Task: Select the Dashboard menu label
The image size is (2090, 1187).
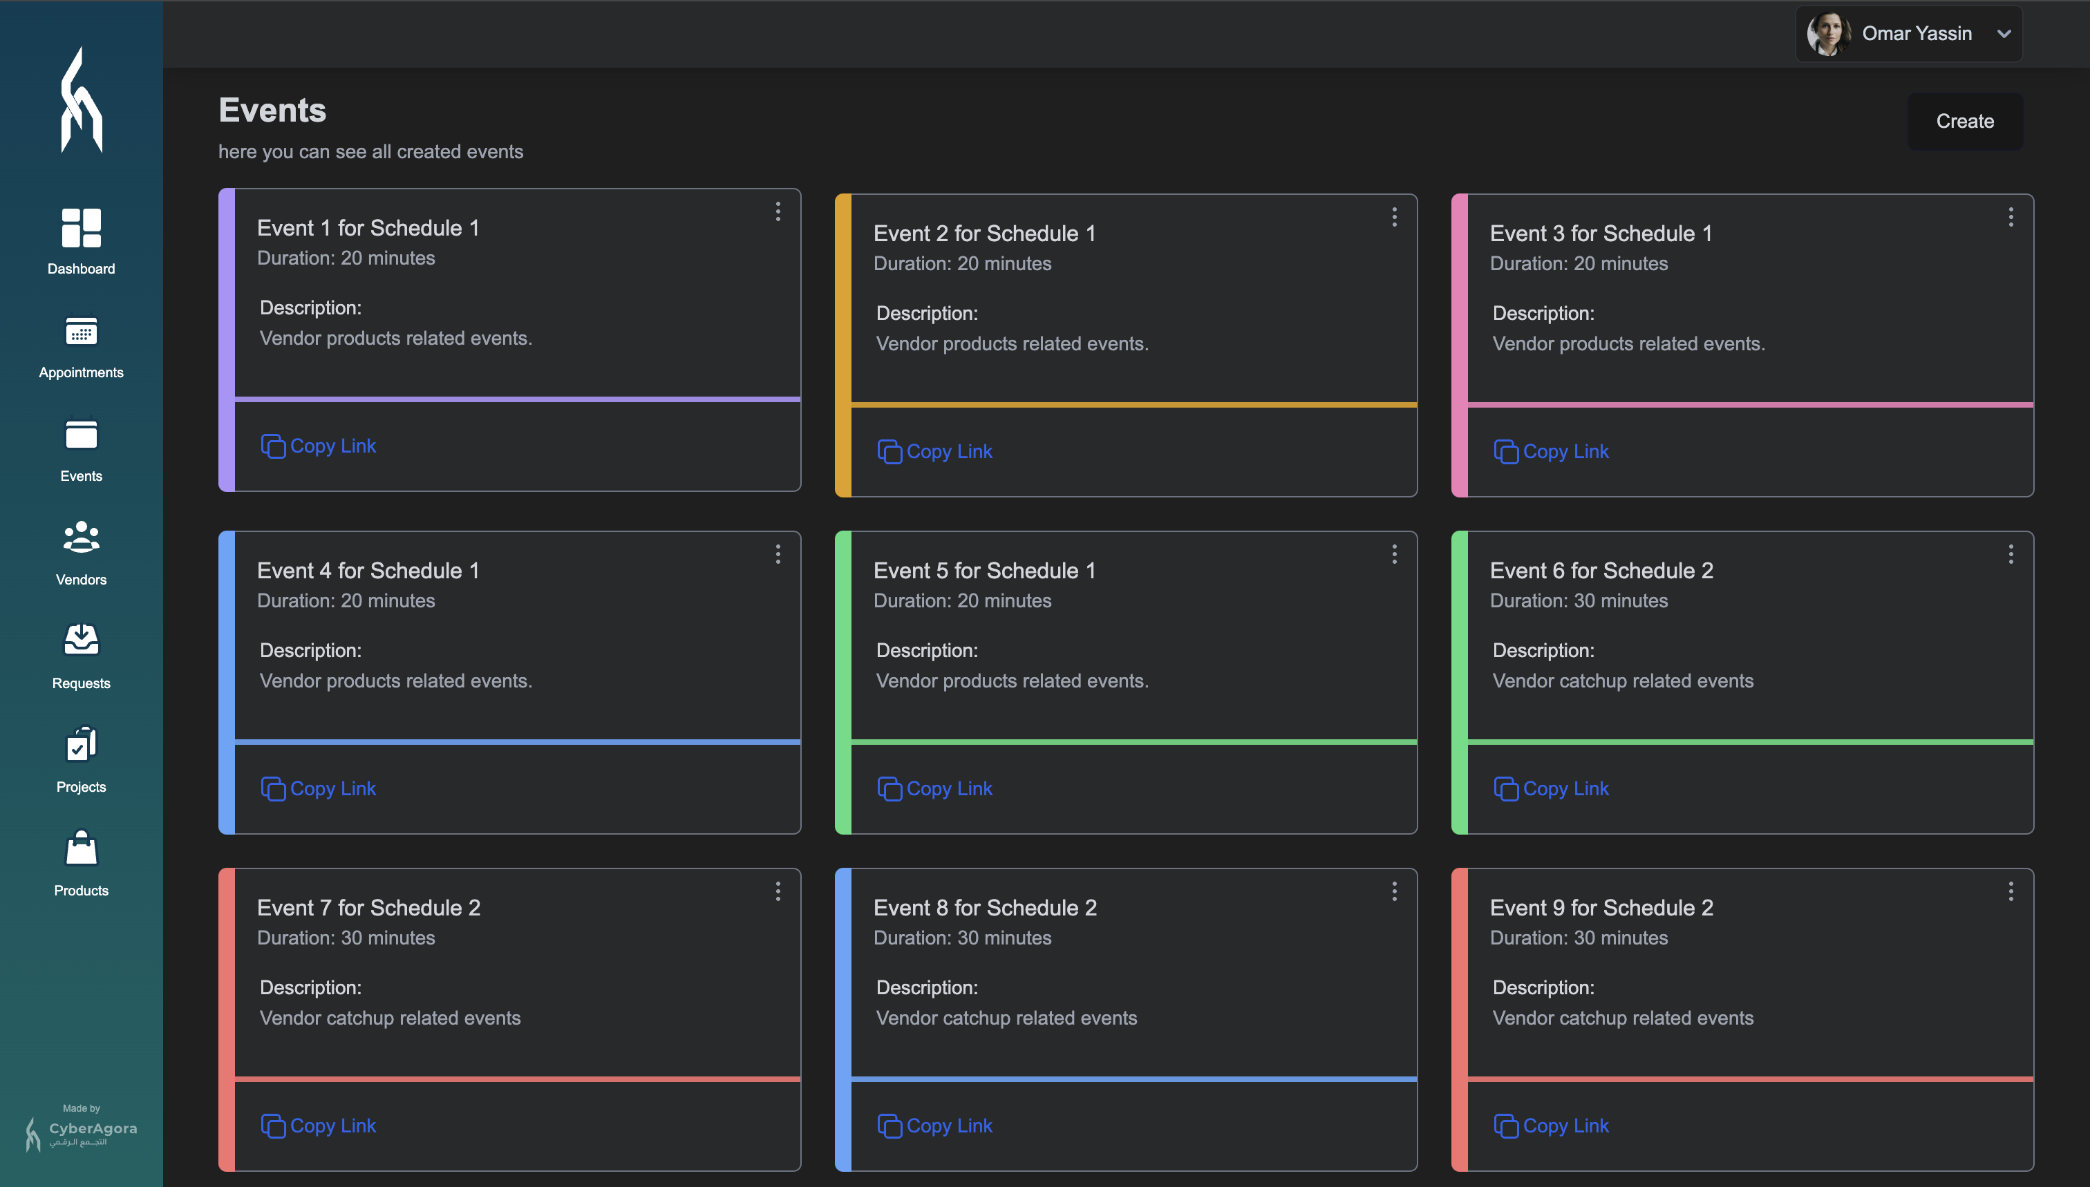Action: (x=81, y=269)
